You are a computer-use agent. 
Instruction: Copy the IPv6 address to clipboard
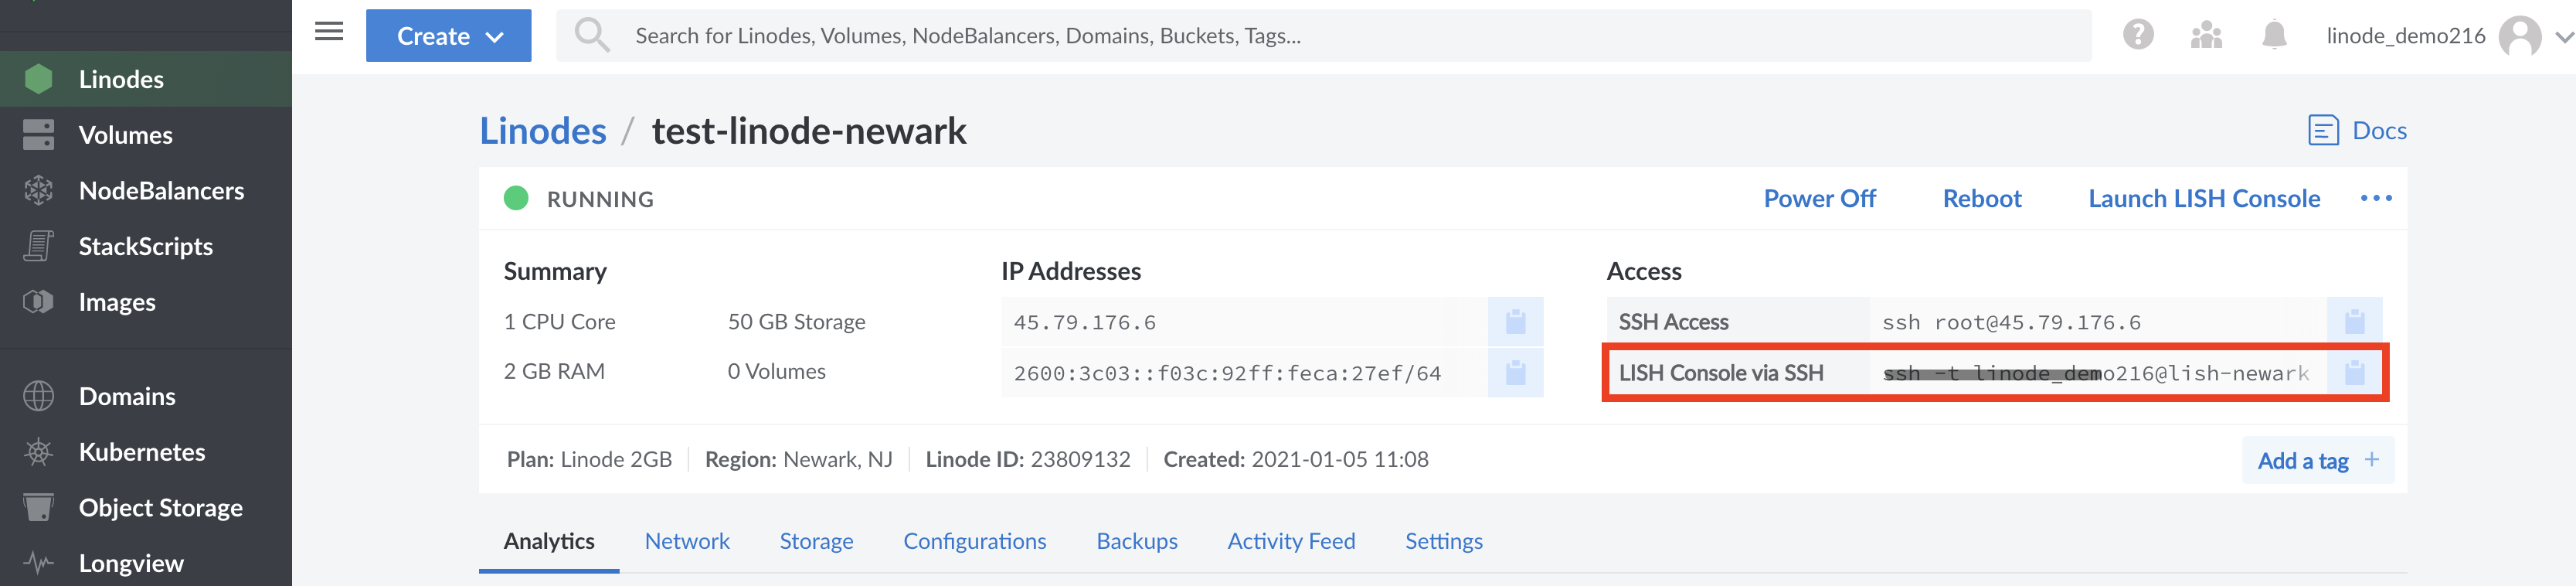[1515, 373]
